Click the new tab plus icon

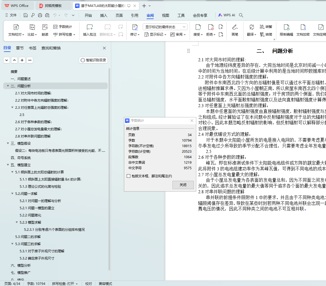coord(144,6)
